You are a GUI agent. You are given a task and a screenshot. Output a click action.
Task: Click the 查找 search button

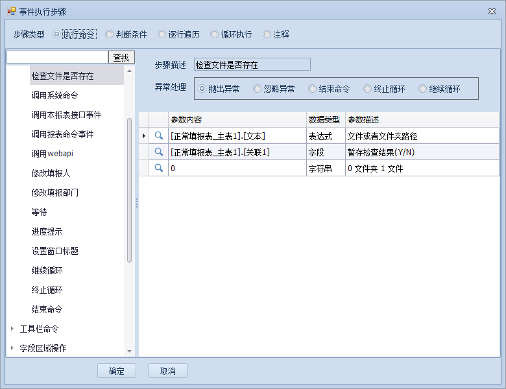click(121, 58)
